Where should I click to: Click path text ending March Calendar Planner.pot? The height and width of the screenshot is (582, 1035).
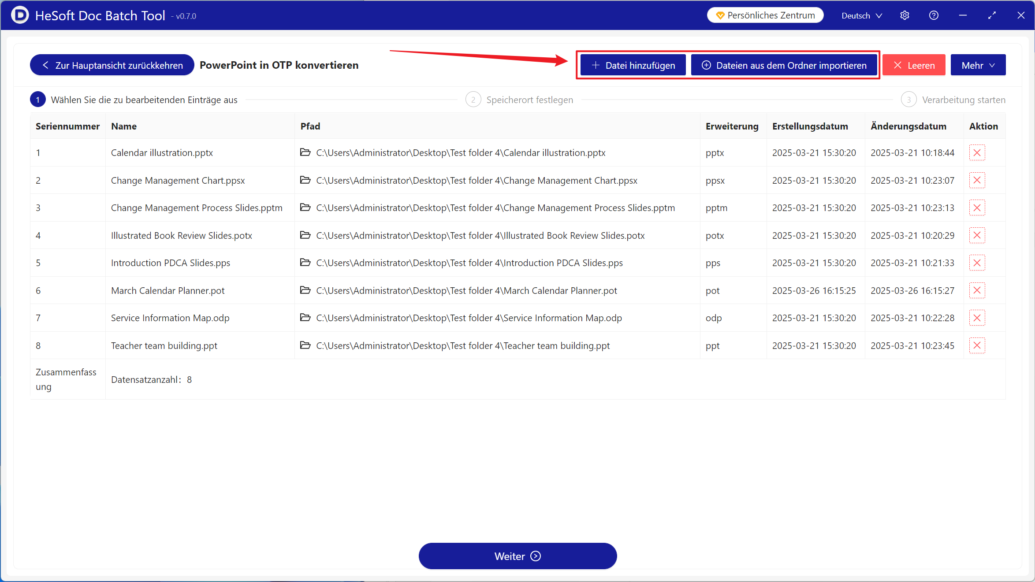466,291
